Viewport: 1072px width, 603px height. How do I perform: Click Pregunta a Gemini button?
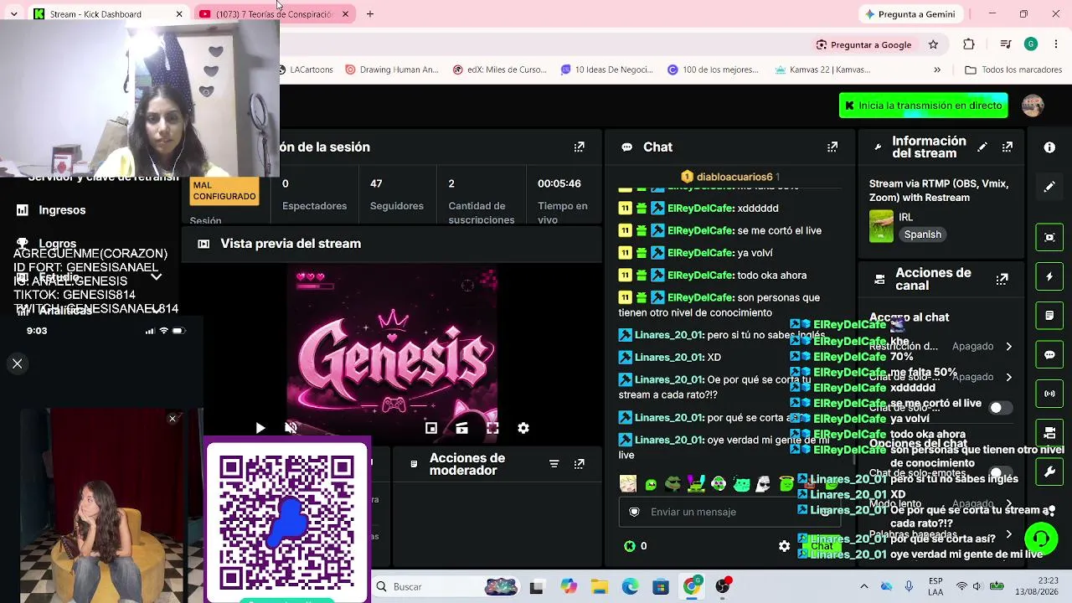coord(910,14)
